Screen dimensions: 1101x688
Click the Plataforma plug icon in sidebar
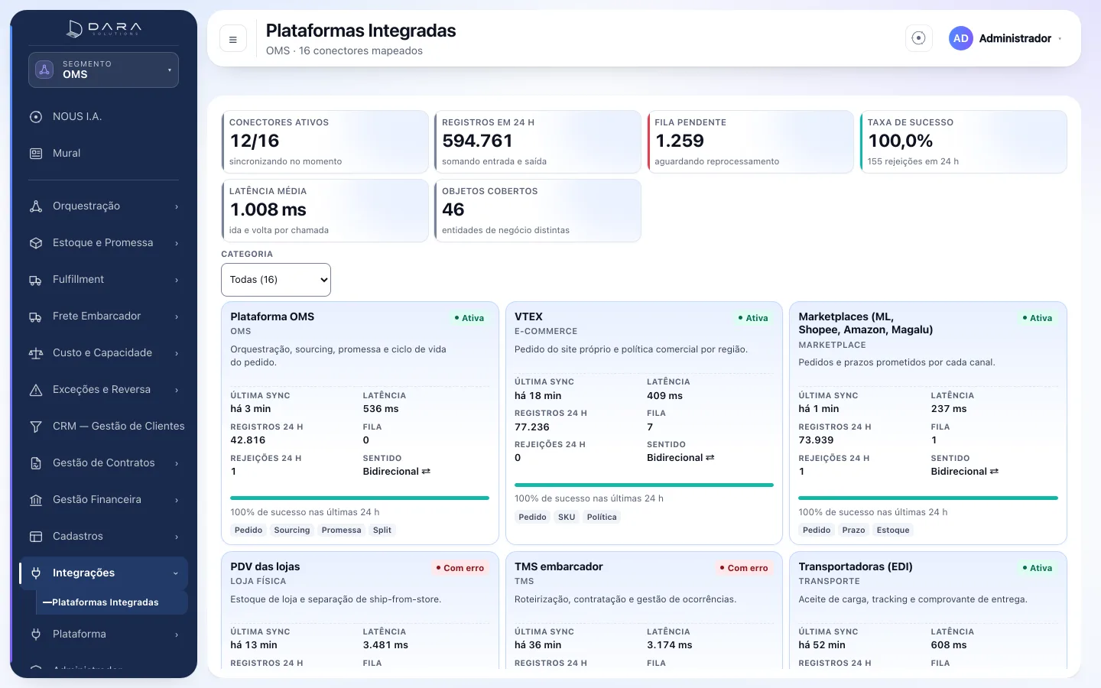tap(36, 634)
